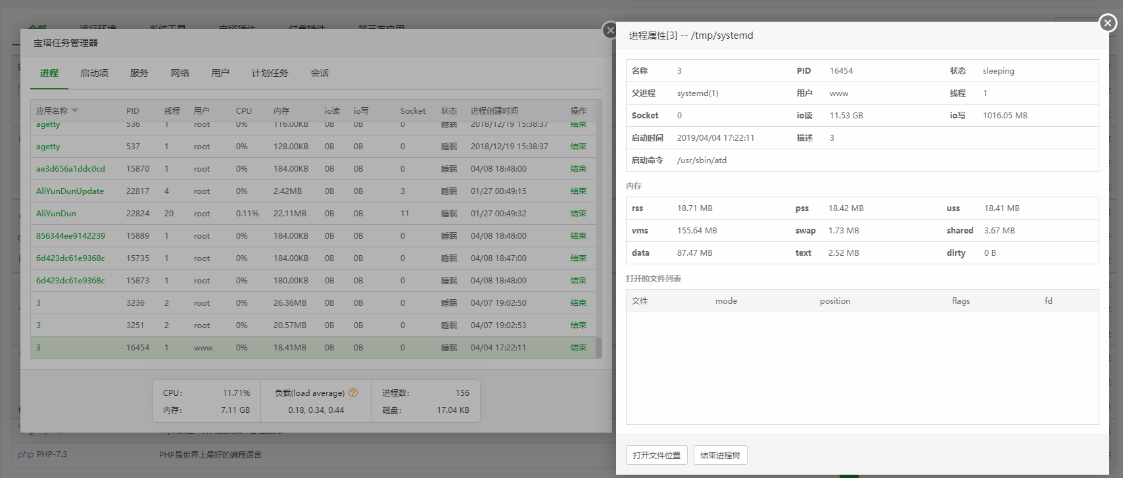
Task: Click the flags column header
Action: click(x=961, y=300)
